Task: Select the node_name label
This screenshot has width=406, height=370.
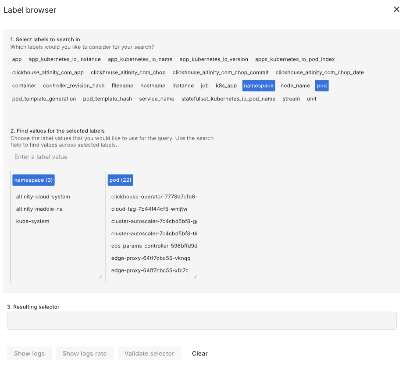Action: (295, 86)
